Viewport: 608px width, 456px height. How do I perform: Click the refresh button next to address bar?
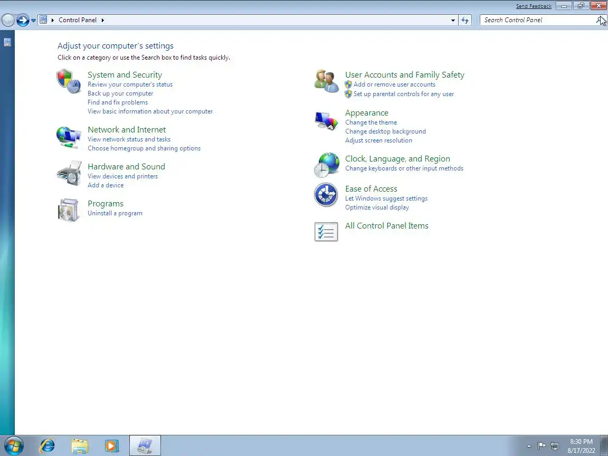point(465,20)
